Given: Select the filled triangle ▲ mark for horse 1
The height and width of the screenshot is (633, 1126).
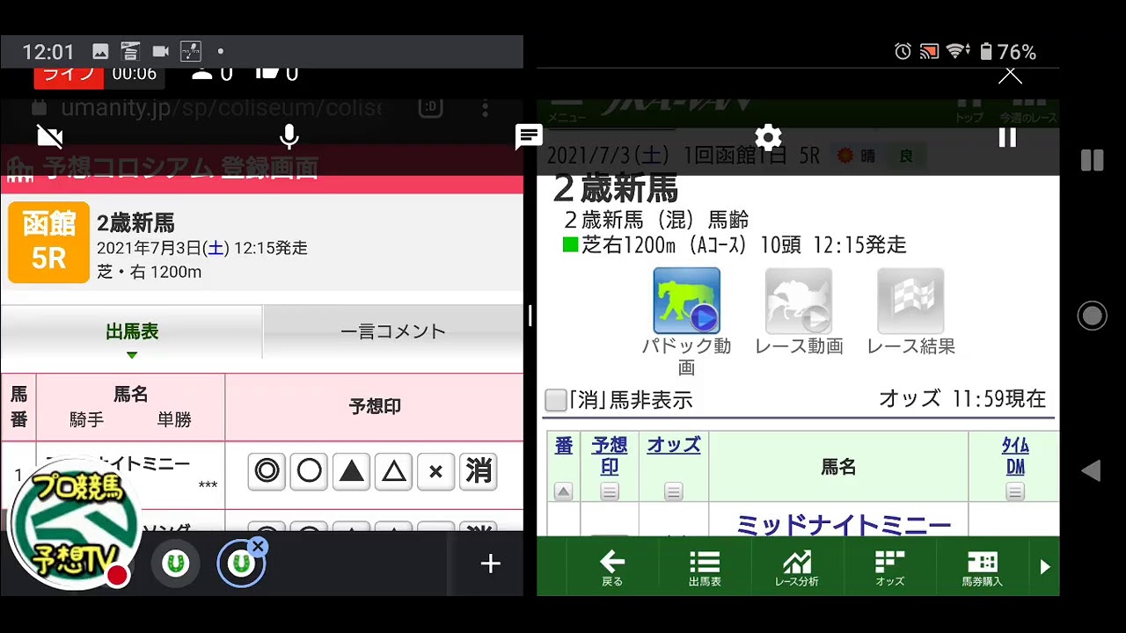Looking at the screenshot, I should (x=351, y=472).
